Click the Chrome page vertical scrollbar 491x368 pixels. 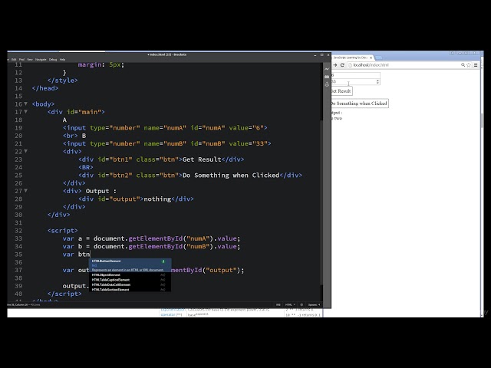(x=482, y=120)
